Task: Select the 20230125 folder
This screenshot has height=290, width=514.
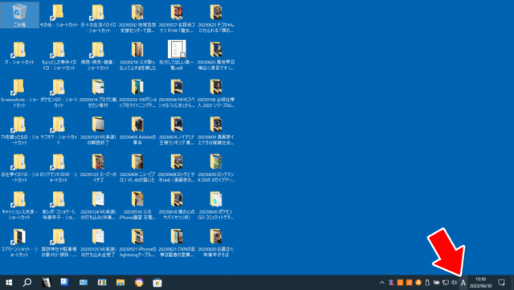Action: pos(98,243)
